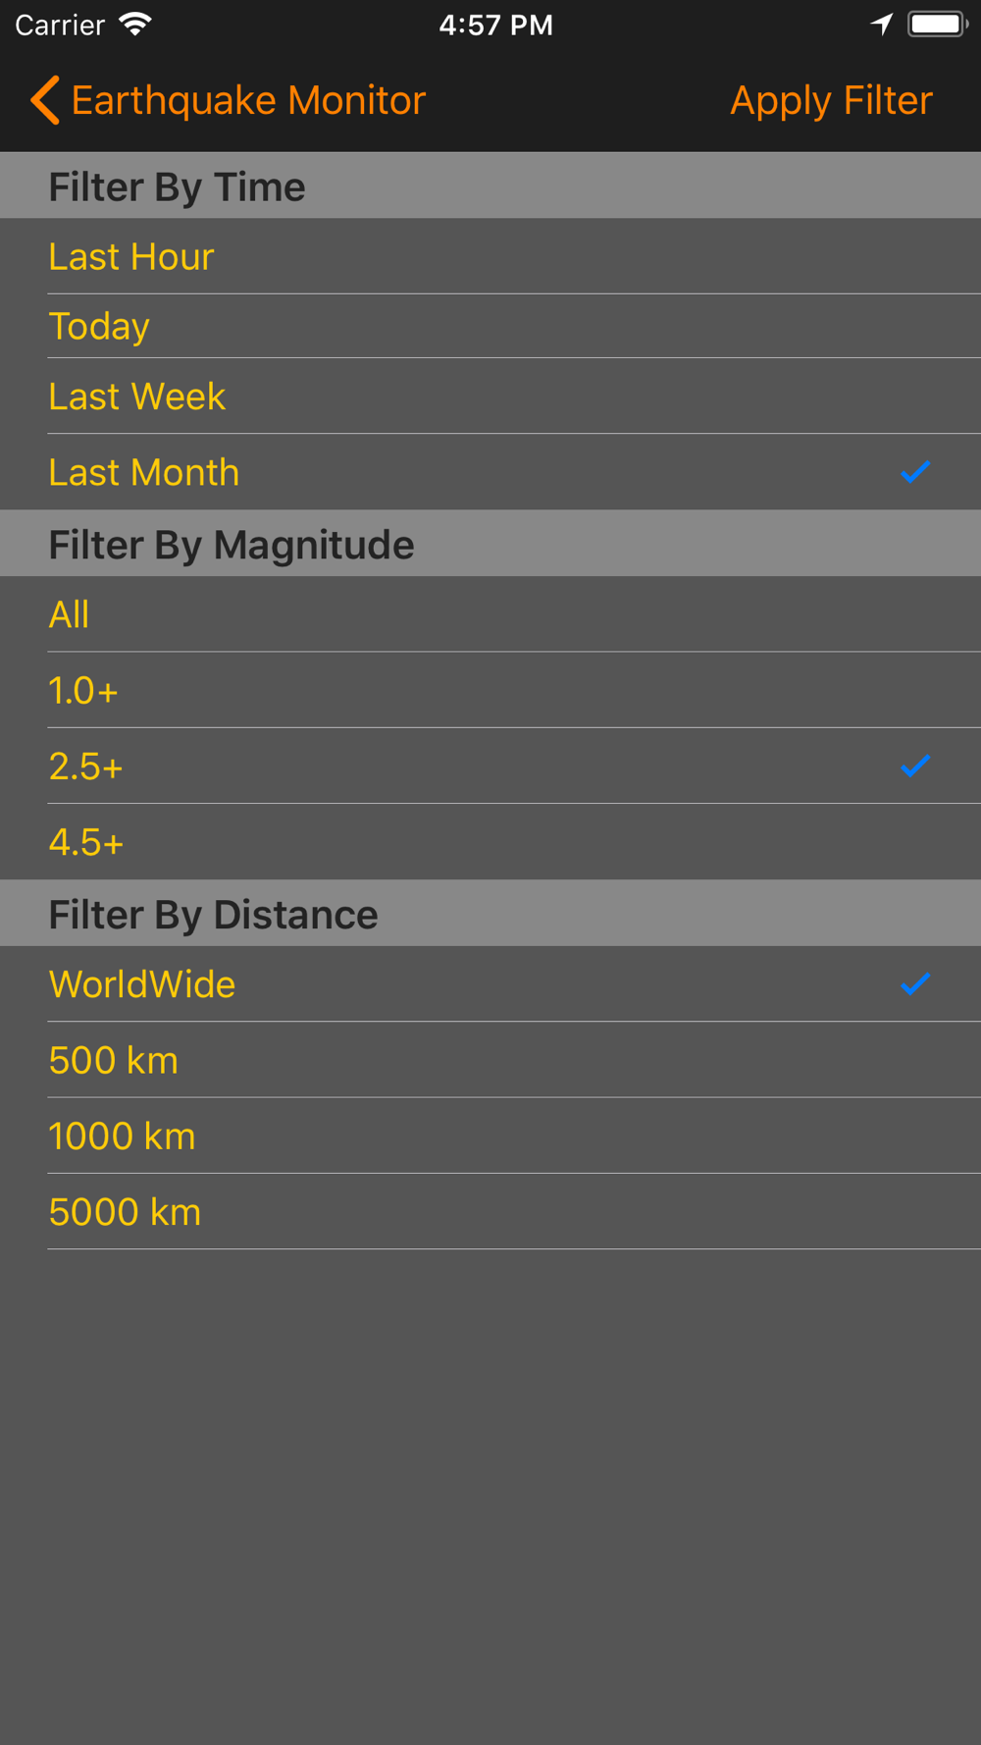Go back to Earthquake Monitor

tap(228, 100)
